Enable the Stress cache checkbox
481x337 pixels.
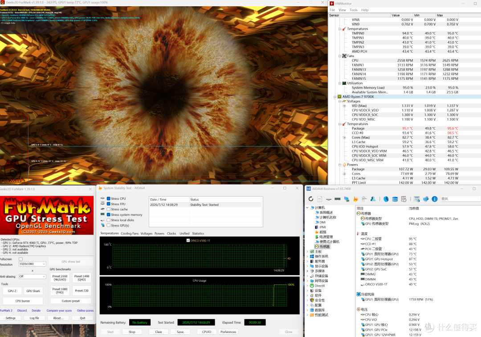(x=109, y=209)
